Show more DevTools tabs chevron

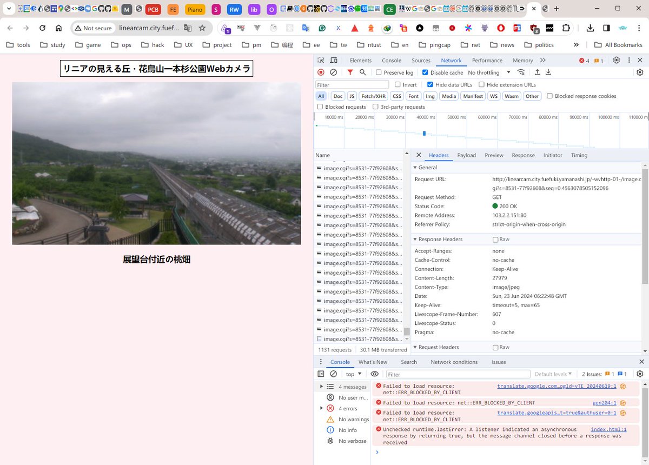[x=542, y=61]
